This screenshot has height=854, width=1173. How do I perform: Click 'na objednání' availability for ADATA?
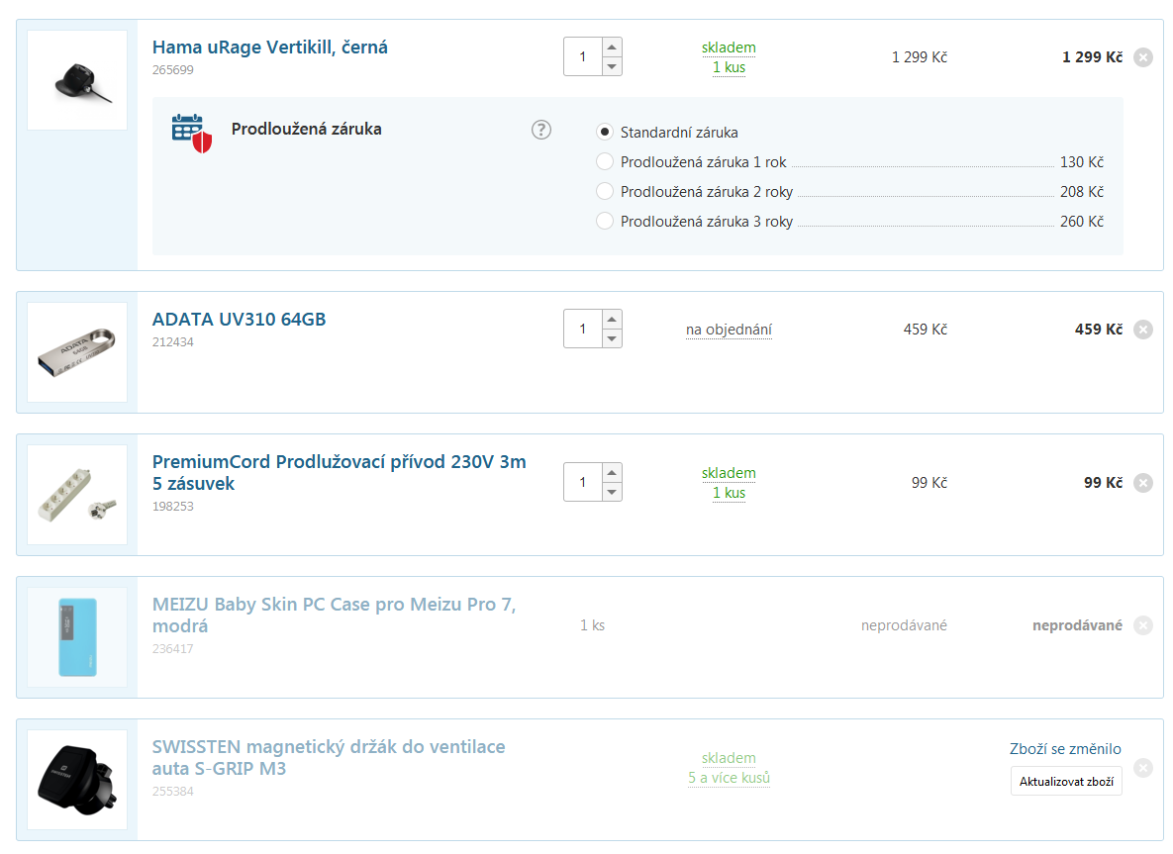point(729,330)
